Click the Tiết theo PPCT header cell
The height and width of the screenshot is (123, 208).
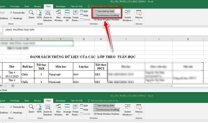coord(101,66)
